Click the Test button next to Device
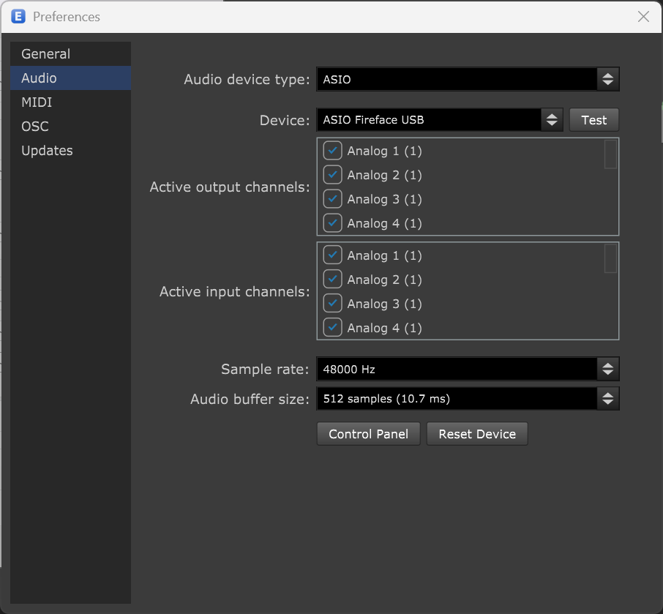663x614 pixels. tap(593, 120)
